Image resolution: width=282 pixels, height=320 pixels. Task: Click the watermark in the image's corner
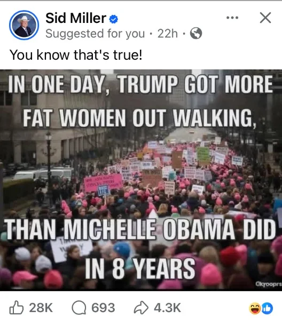click(269, 284)
